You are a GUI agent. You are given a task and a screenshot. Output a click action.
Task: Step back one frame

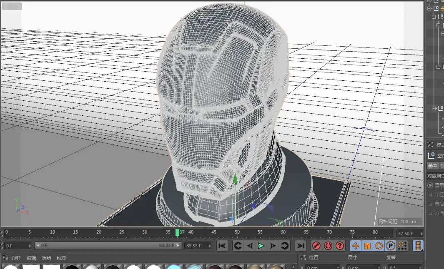[x=249, y=246]
